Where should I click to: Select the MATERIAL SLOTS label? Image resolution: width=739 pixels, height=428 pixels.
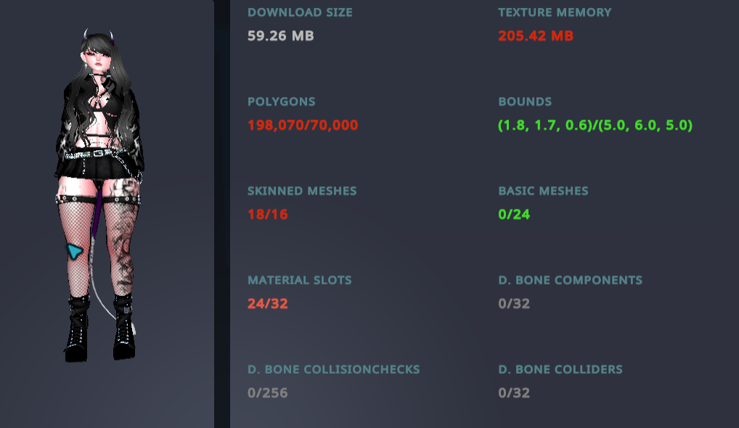tap(299, 280)
